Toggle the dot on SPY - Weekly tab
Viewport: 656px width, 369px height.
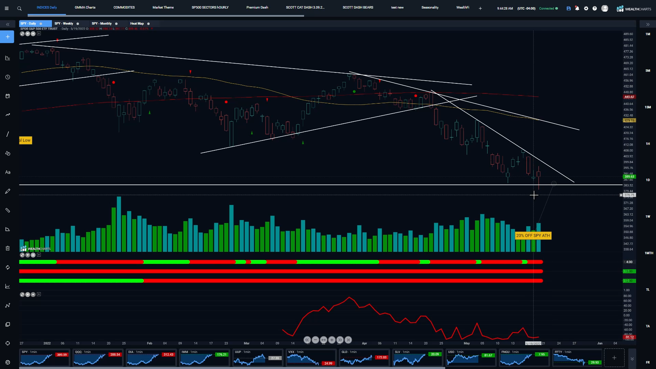pyautogui.click(x=78, y=24)
